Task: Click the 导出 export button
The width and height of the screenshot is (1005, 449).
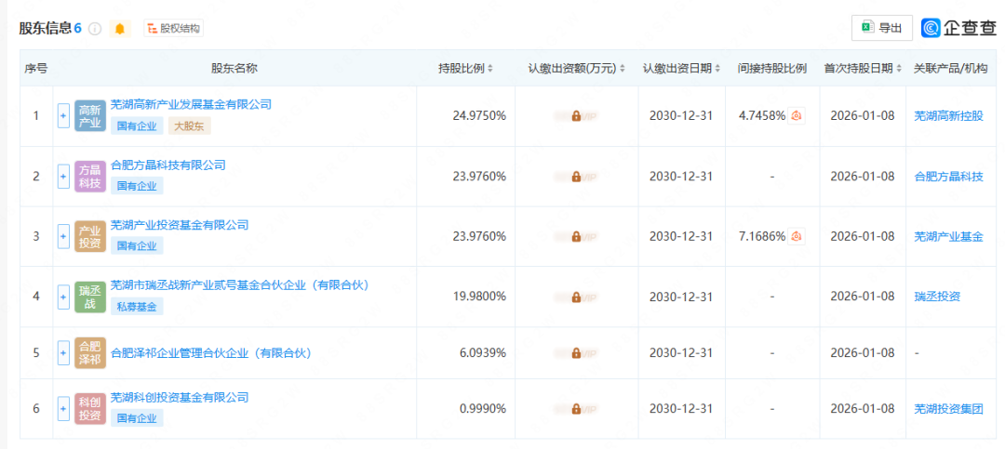Action: click(x=881, y=28)
